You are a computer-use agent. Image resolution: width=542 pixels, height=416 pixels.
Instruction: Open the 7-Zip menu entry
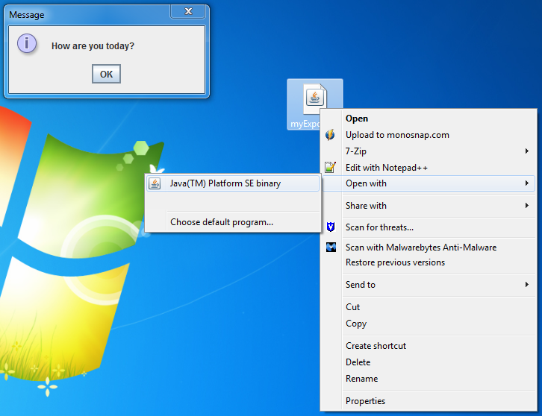coord(429,151)
